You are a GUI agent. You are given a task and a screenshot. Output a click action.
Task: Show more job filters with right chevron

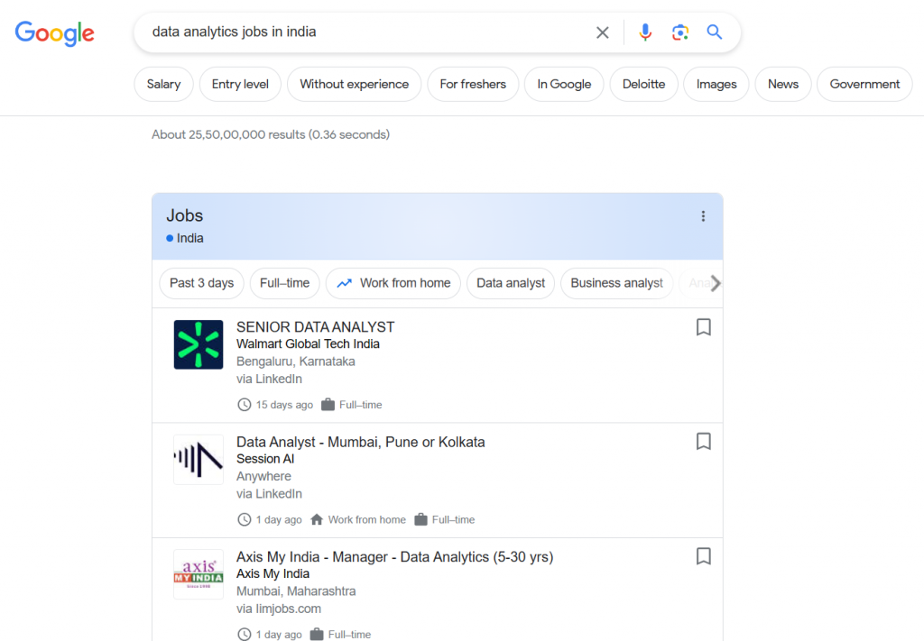(715, 283)
